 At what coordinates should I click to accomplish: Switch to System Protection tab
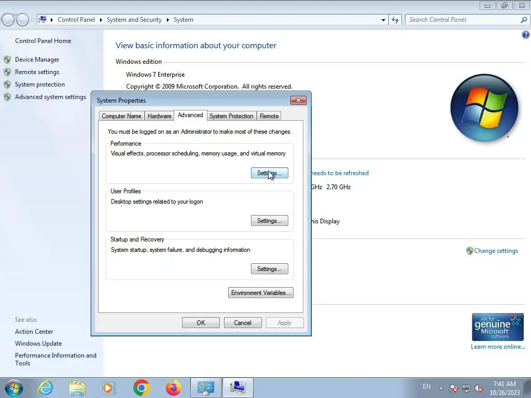click(231, 116)
